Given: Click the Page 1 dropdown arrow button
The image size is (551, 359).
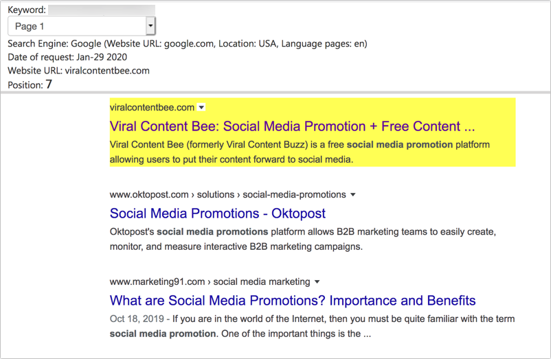Looking at the screenshot, I should tap(150, 26).
